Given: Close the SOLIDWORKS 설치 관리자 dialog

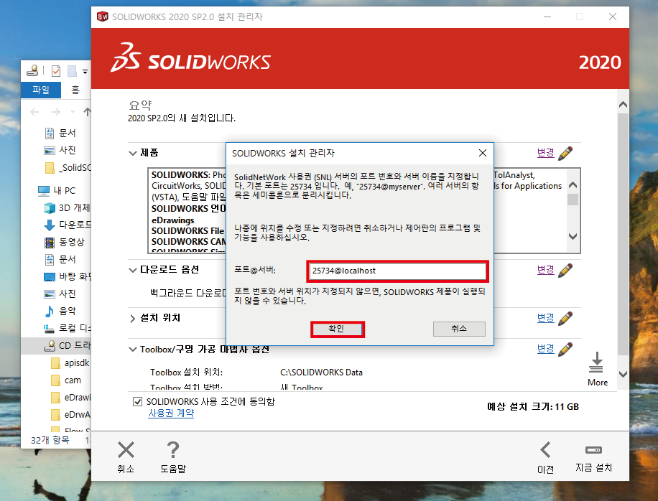Looking at the screenshot, I should click(483, 153).
